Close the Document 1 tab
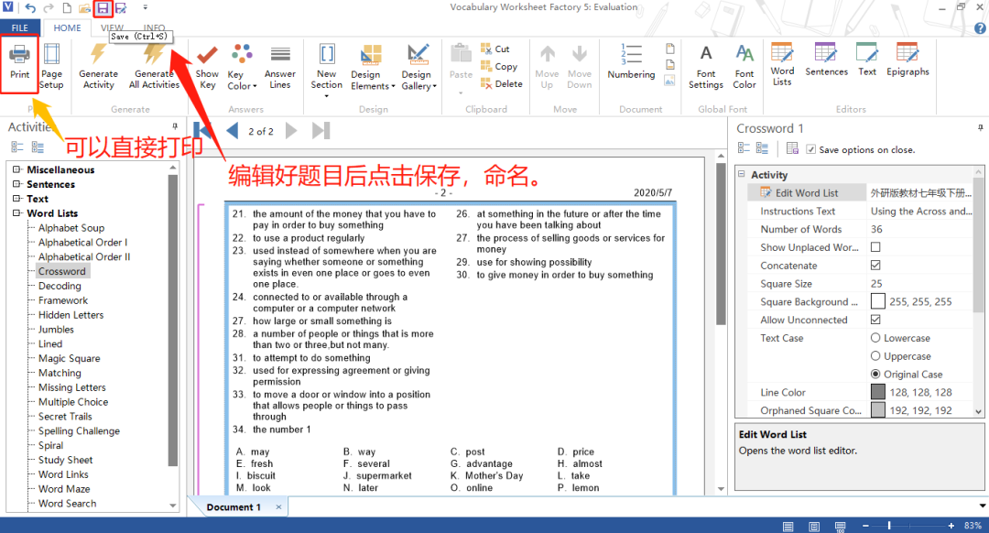Image resolution: width=989 pixels, height=533 pixels. tap(278, 507)
